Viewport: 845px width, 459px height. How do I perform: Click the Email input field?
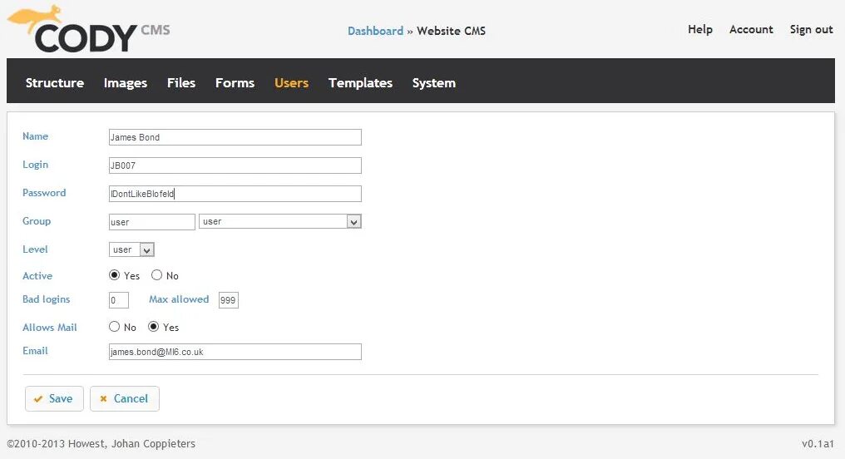click(x=235, y=352)
